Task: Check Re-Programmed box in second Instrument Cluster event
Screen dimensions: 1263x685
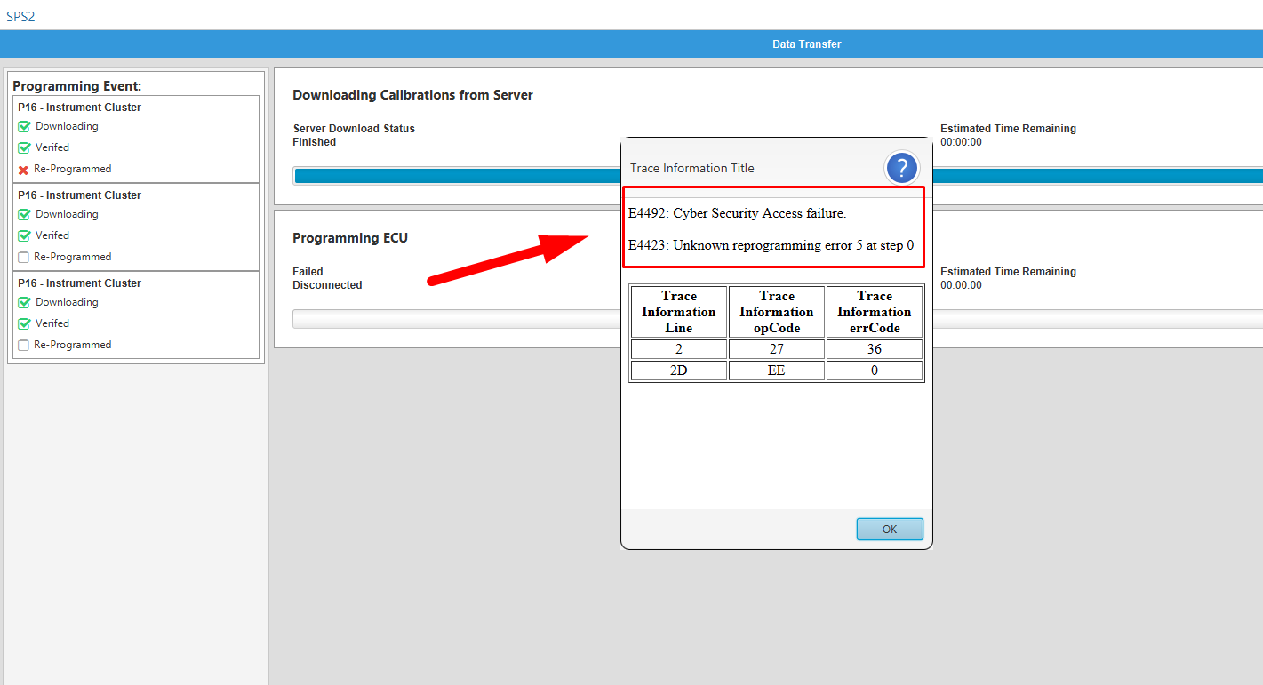Action: tap(24, 258)
